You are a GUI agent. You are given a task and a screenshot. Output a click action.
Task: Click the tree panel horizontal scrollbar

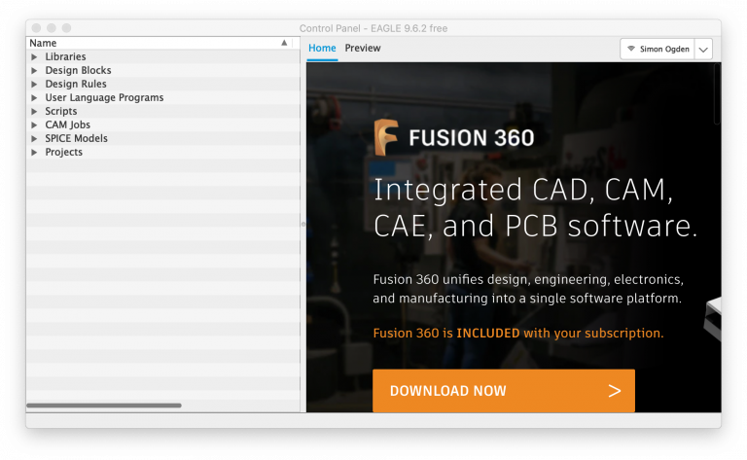103,406
